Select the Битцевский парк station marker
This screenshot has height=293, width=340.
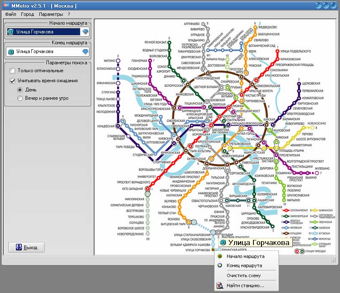coord(189,222)
